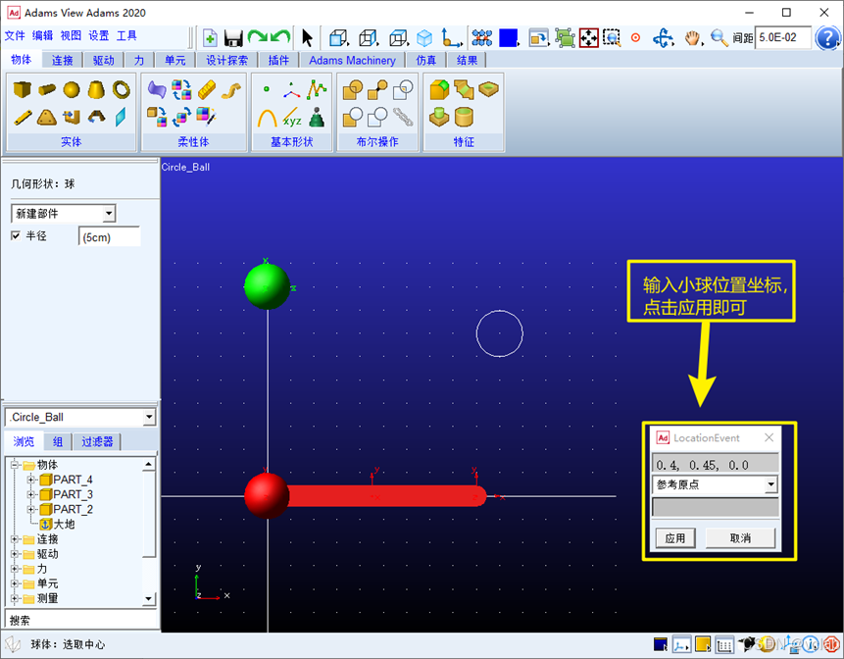Select the Boolean unite tool
The height and width of the screenshot is (659, 844).
point(353,89)
